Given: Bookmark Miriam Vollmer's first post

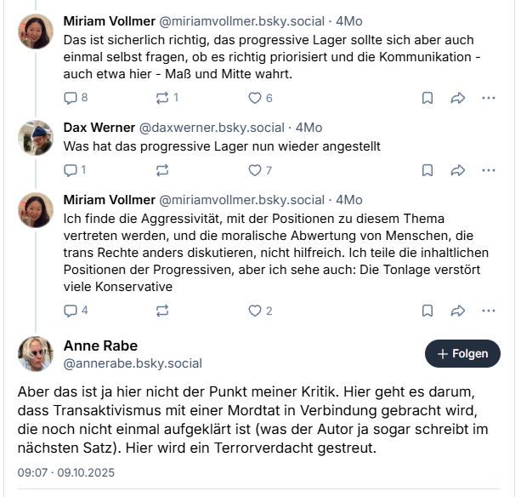Looking at the screenshot, I should tap(428, 98).
